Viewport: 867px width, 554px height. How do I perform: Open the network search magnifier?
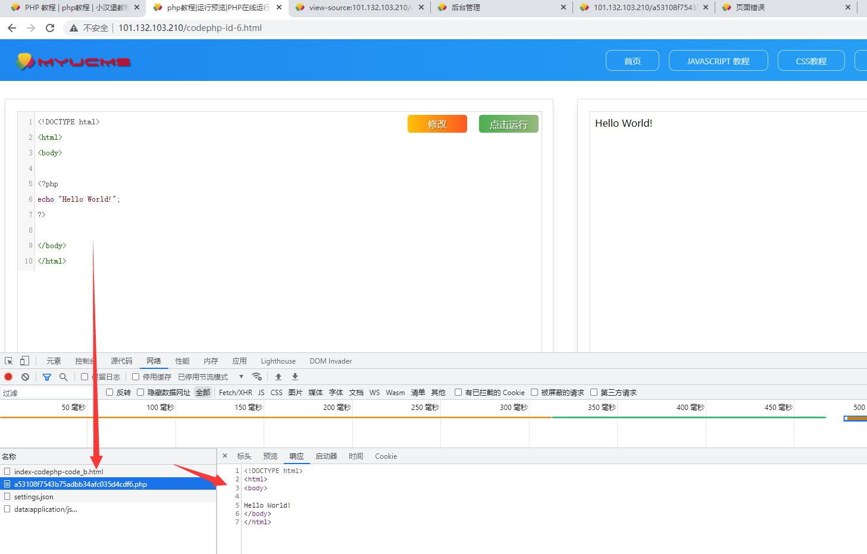tap(63, 377)
